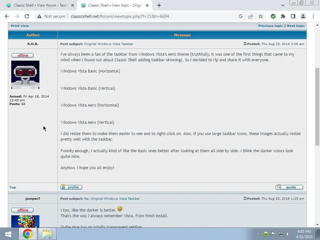Click the page vertical scrollbar thumb

pos(317,107)
